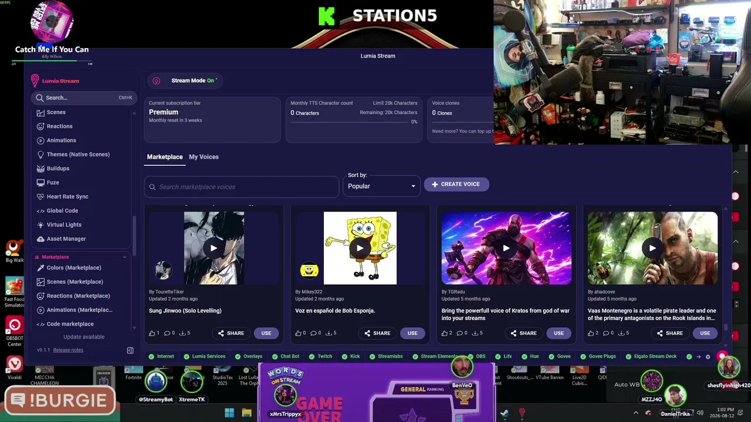
Task: Toggle the Lumia Services status indicator
Action: [204, 356]
